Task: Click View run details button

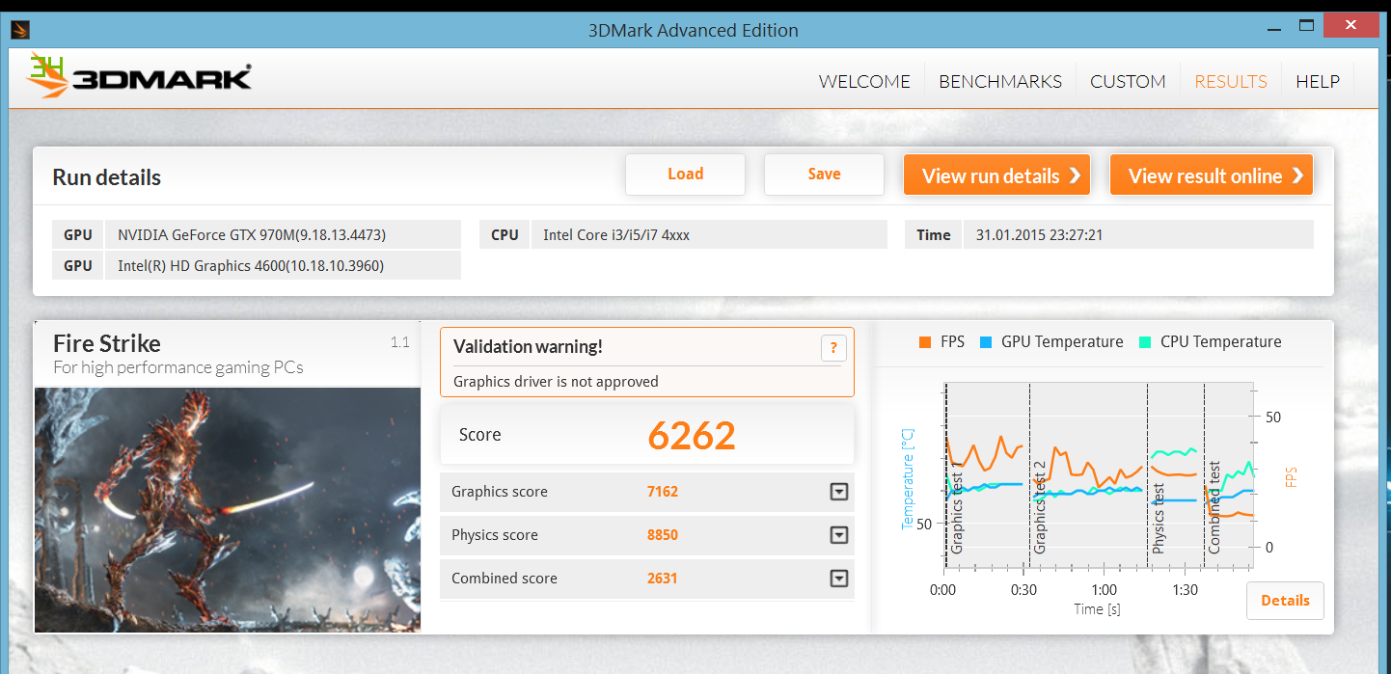Action: (x=996, y=175)
